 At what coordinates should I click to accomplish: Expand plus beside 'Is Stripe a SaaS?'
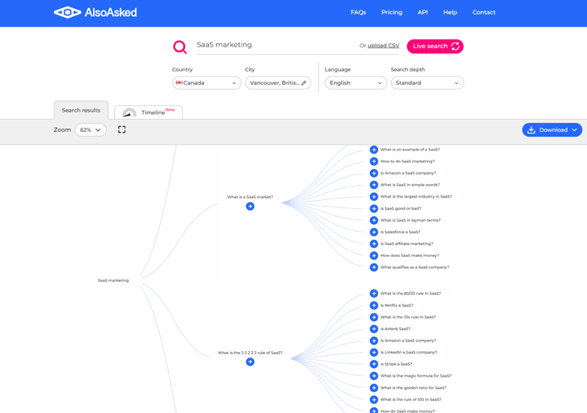pyautogui.click(x=373, y=364)
